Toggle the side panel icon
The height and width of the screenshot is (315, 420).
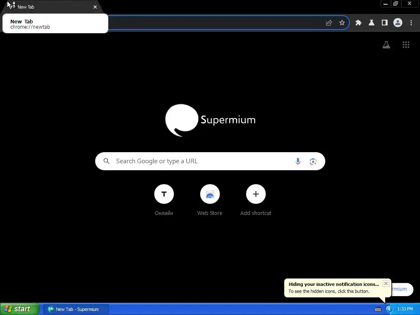point(385,23)
